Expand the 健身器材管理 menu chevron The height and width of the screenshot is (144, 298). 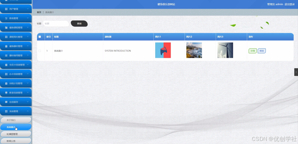(x=28, y=46)
